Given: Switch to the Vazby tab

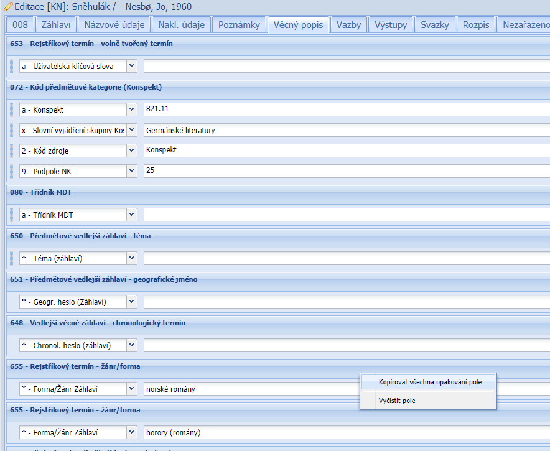Looking at the screenshot, I should click(348, 25).
